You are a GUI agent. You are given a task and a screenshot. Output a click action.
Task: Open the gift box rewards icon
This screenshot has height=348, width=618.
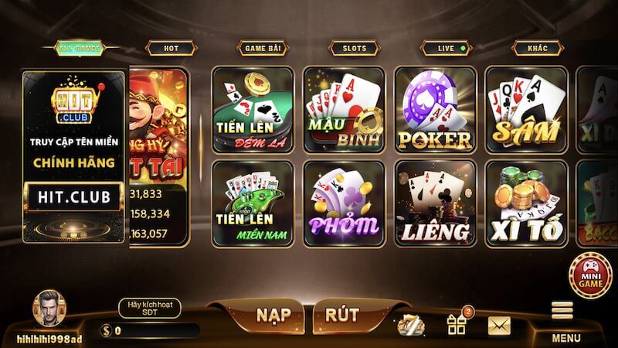pyautogui.click(x=458, y=322)
